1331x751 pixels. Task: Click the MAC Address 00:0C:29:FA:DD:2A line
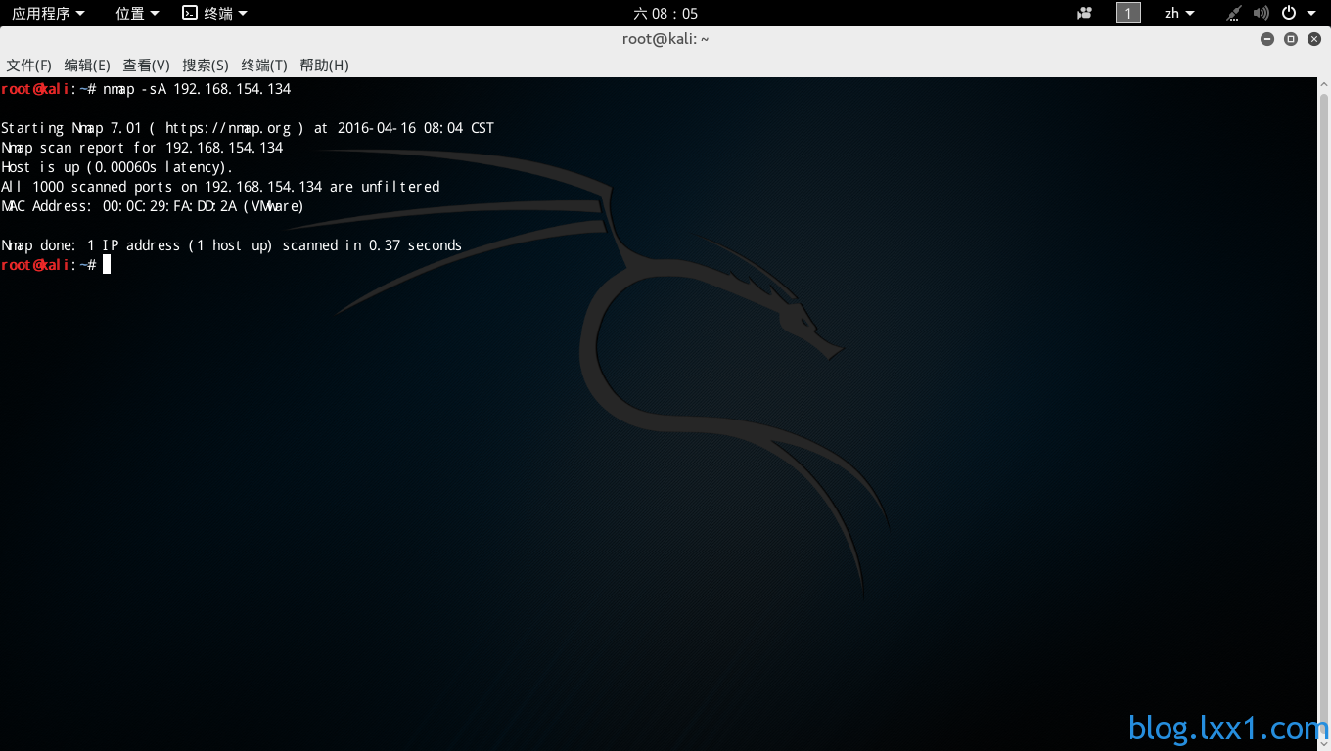(x=153, y=206)
